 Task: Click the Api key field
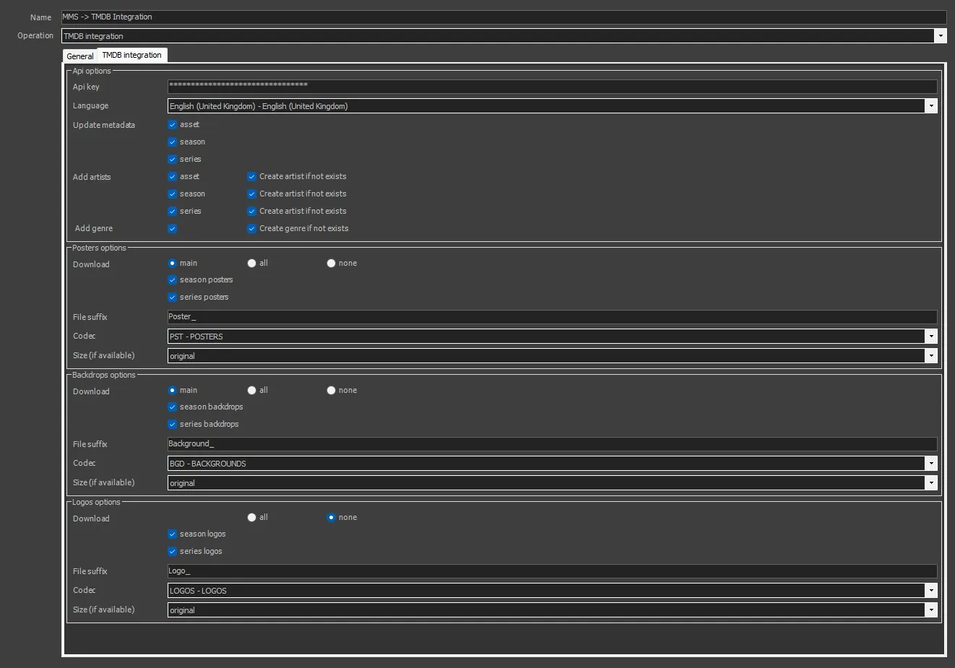pos(552,87)
